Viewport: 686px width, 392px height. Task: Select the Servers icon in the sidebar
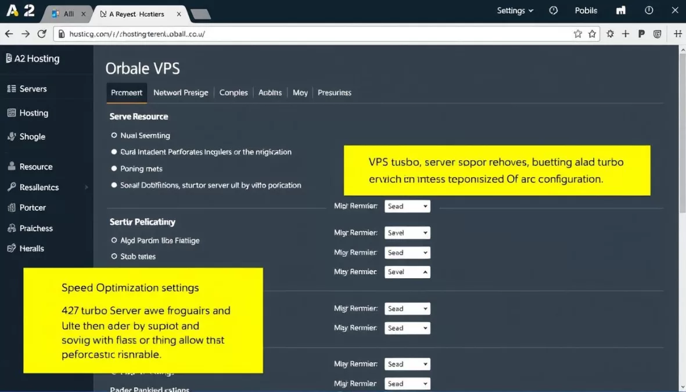[x=10, y=88]
